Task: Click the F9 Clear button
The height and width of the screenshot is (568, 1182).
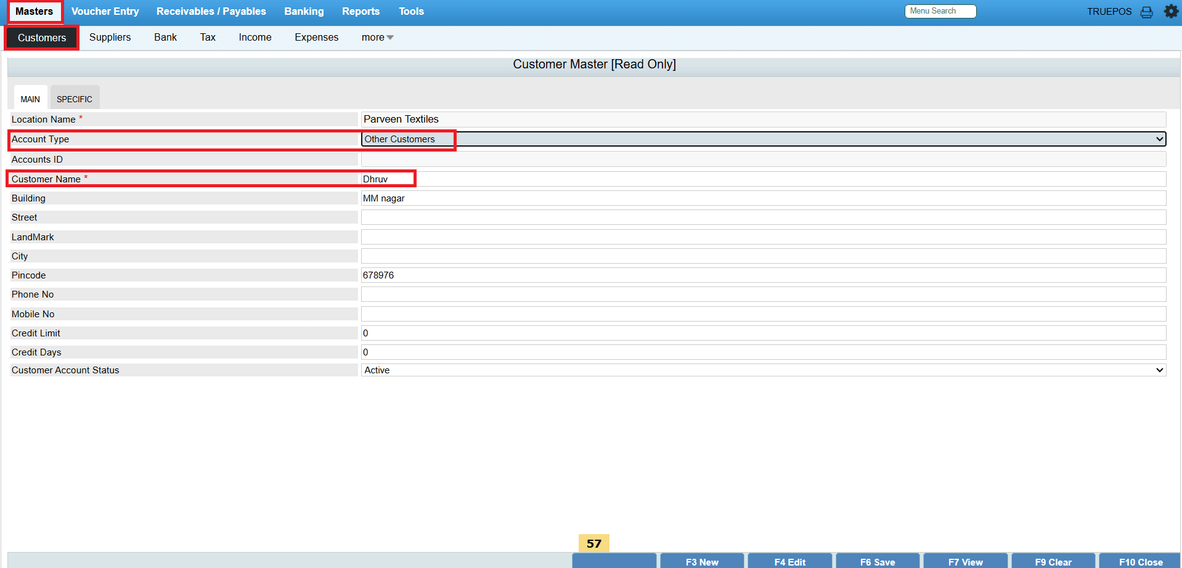Action: point(1053,561)
